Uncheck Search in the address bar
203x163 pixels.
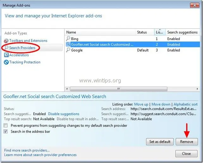[x=6, y=131]
